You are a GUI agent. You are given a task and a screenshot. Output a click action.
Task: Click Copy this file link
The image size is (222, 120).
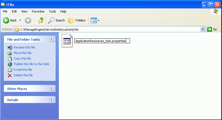pyautogui.click(x=22, y=58)
